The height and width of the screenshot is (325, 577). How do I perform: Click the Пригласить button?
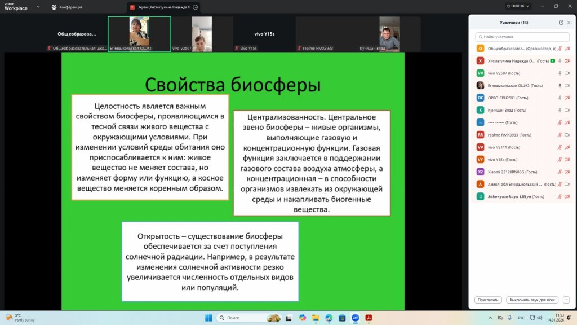[488, 300]
